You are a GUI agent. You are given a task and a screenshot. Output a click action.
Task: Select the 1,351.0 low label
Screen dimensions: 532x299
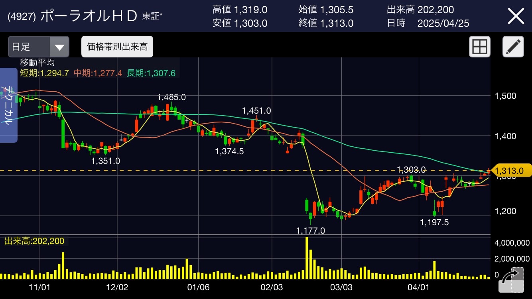[106, 161]
